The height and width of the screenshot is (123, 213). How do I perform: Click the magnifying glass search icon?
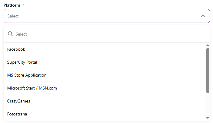coord(10,34)
